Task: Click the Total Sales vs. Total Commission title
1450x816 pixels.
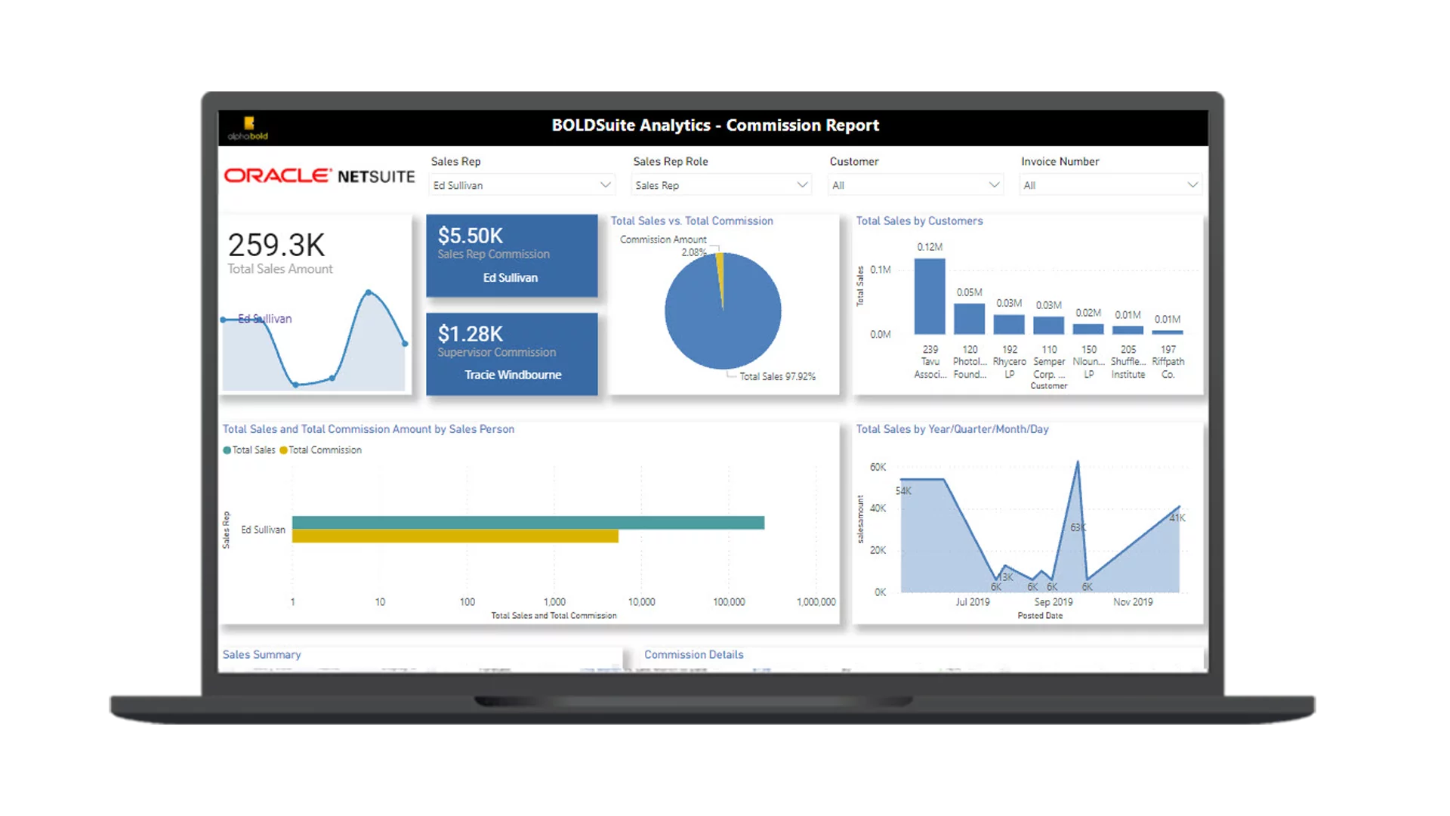Action: pos(692,221)
